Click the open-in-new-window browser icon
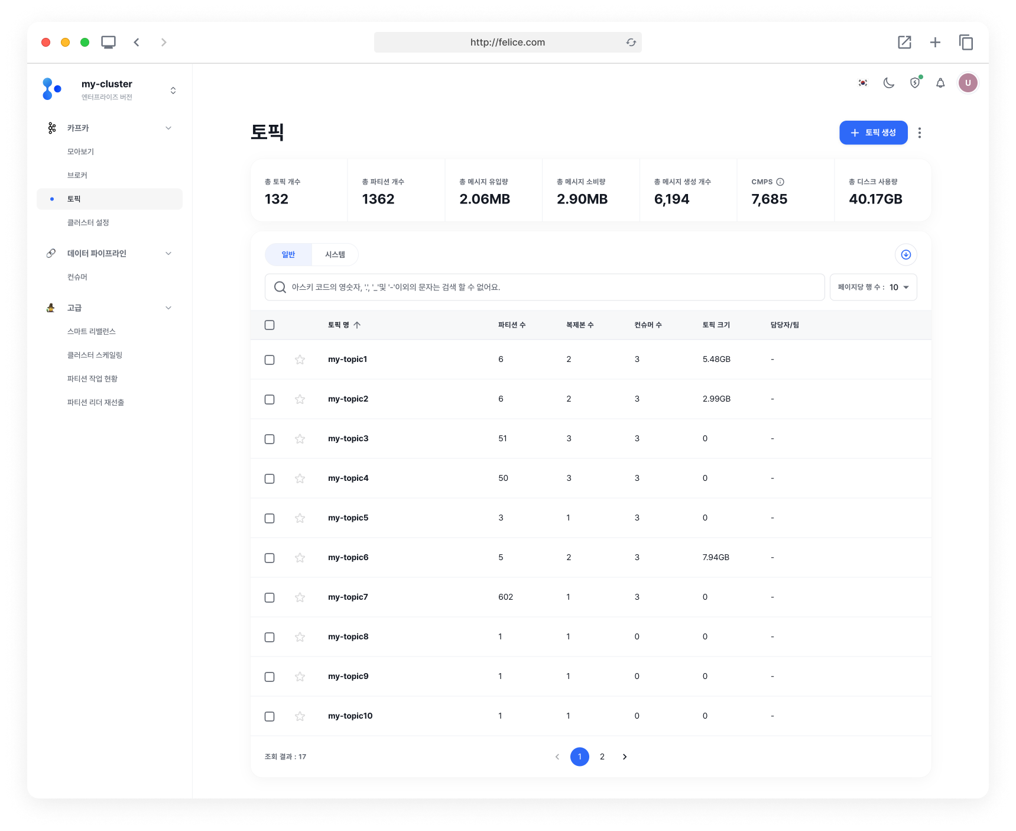Screen dimensions: 1016x831 (904, 42)
